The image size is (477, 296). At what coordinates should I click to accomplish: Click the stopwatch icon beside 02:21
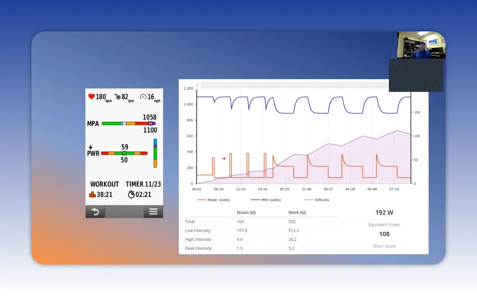pos(131,194)
